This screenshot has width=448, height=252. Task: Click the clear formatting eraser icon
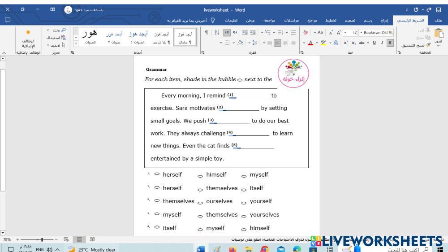pos(306,32)
